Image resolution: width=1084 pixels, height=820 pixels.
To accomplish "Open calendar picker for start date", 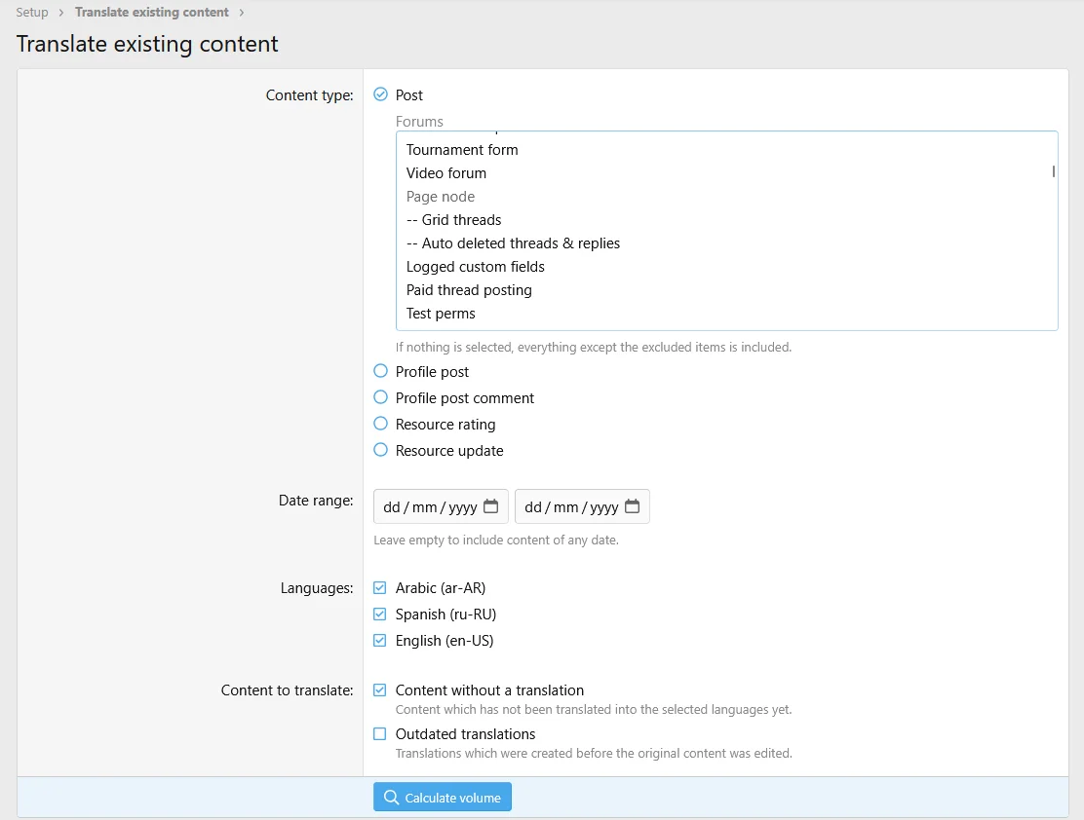I will tap(491, 506).
